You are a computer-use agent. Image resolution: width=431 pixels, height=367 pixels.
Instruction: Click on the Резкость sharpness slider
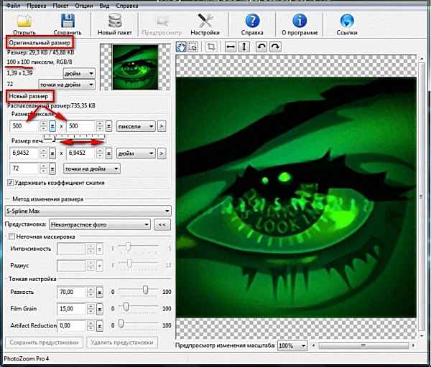click(x=146, y=292)
